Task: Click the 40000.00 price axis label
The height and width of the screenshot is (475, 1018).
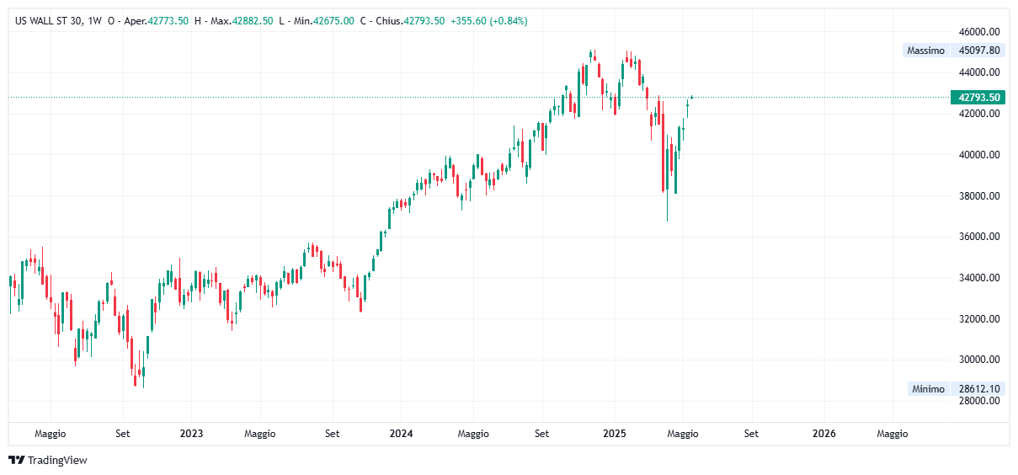Action: [x=979, y=155]
